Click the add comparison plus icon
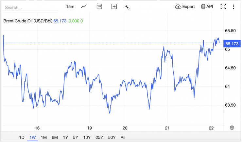Screen dimensions: 242x142 (114, 7)
